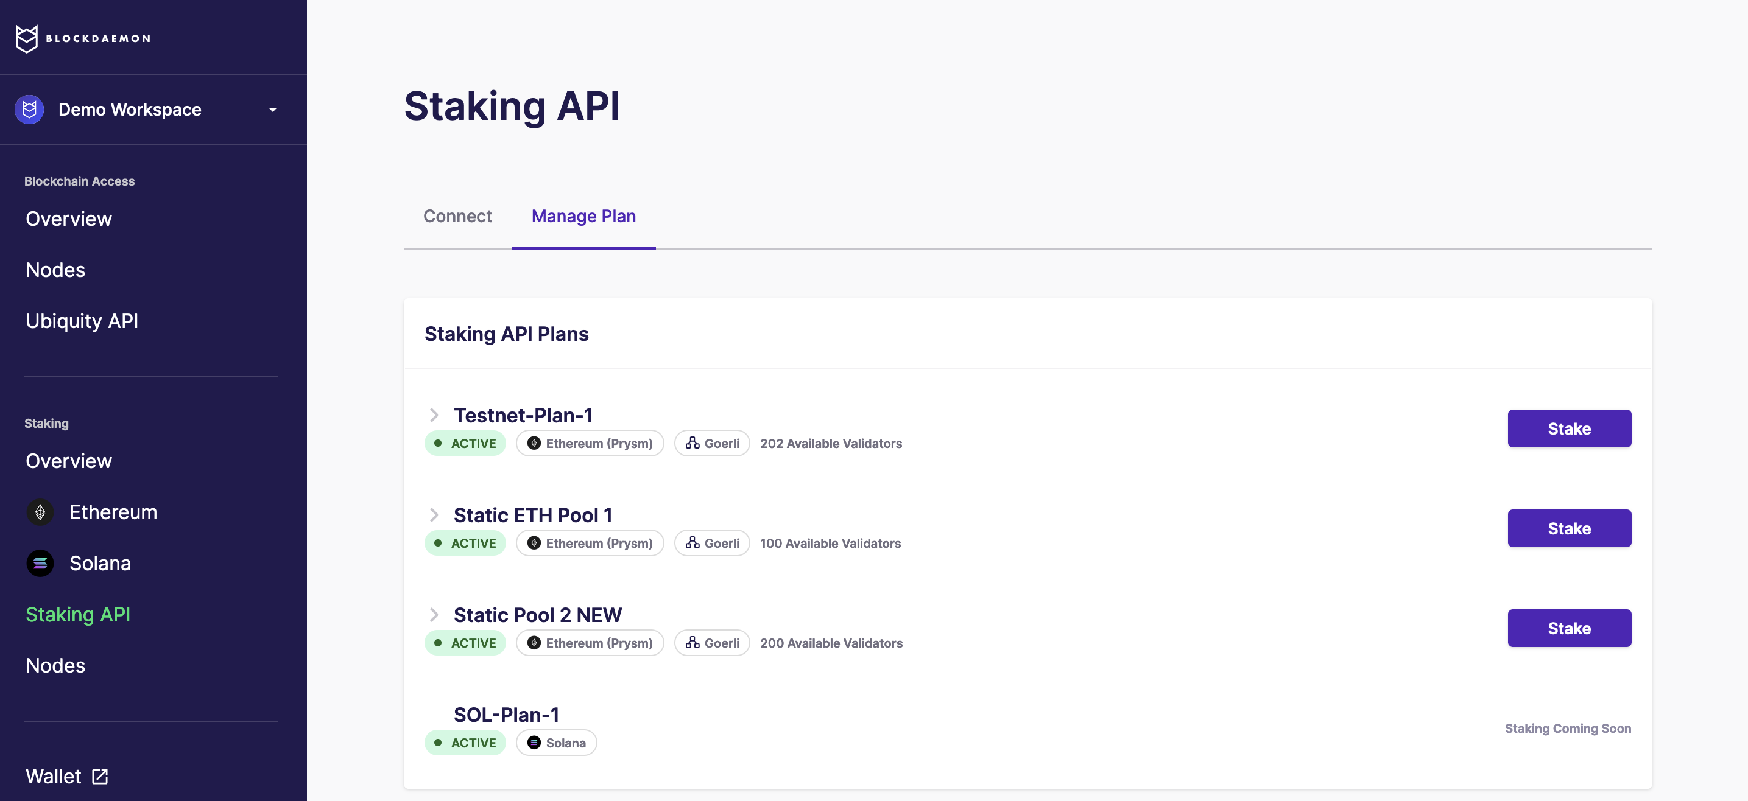Go to Staking Overview in sidebar
The height and width of the screenshot is (801, 1748).
coord(69,461)
